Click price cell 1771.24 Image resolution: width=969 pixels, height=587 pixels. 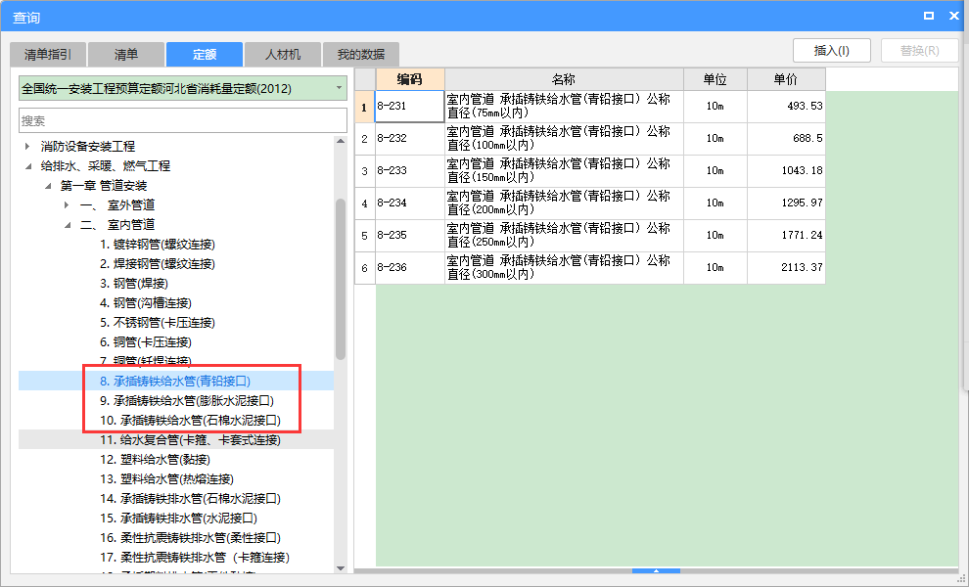pos(786,236)
